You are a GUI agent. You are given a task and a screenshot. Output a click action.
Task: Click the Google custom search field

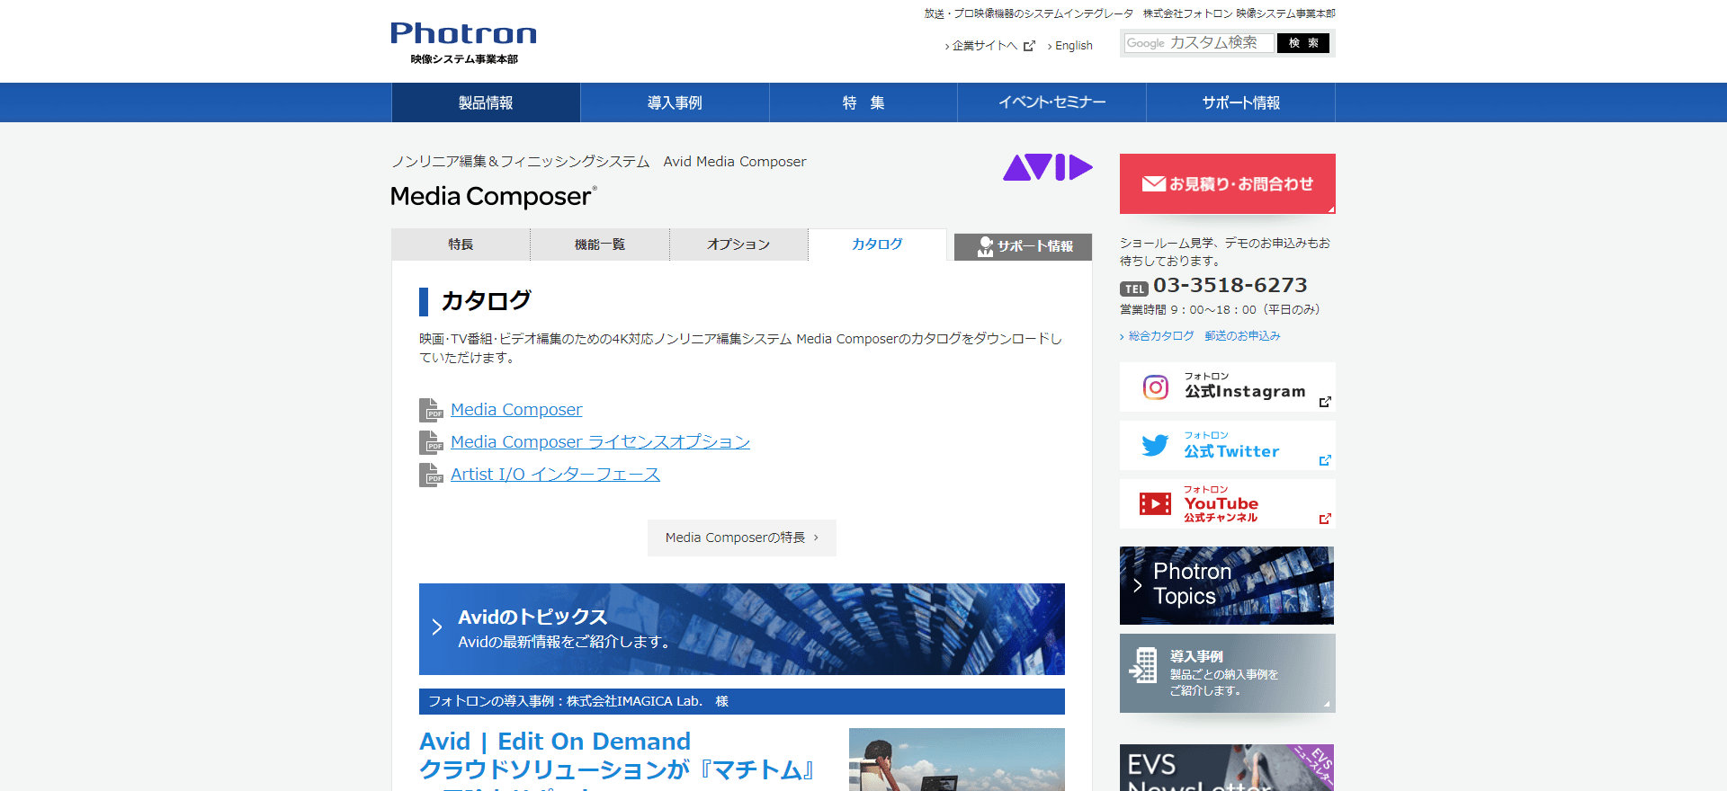point(1199,43)
